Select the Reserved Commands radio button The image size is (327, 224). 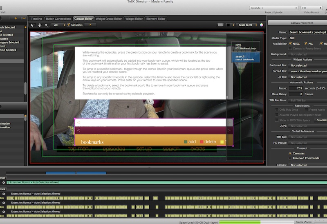click(290, 158)
